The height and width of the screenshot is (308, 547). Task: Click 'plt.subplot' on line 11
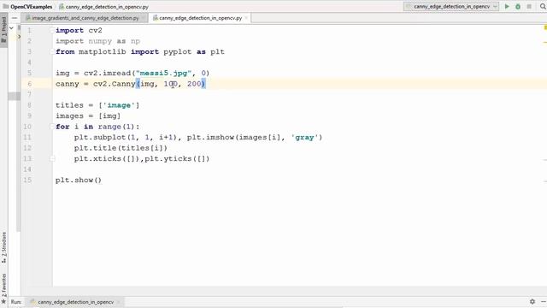coord(100,137)
